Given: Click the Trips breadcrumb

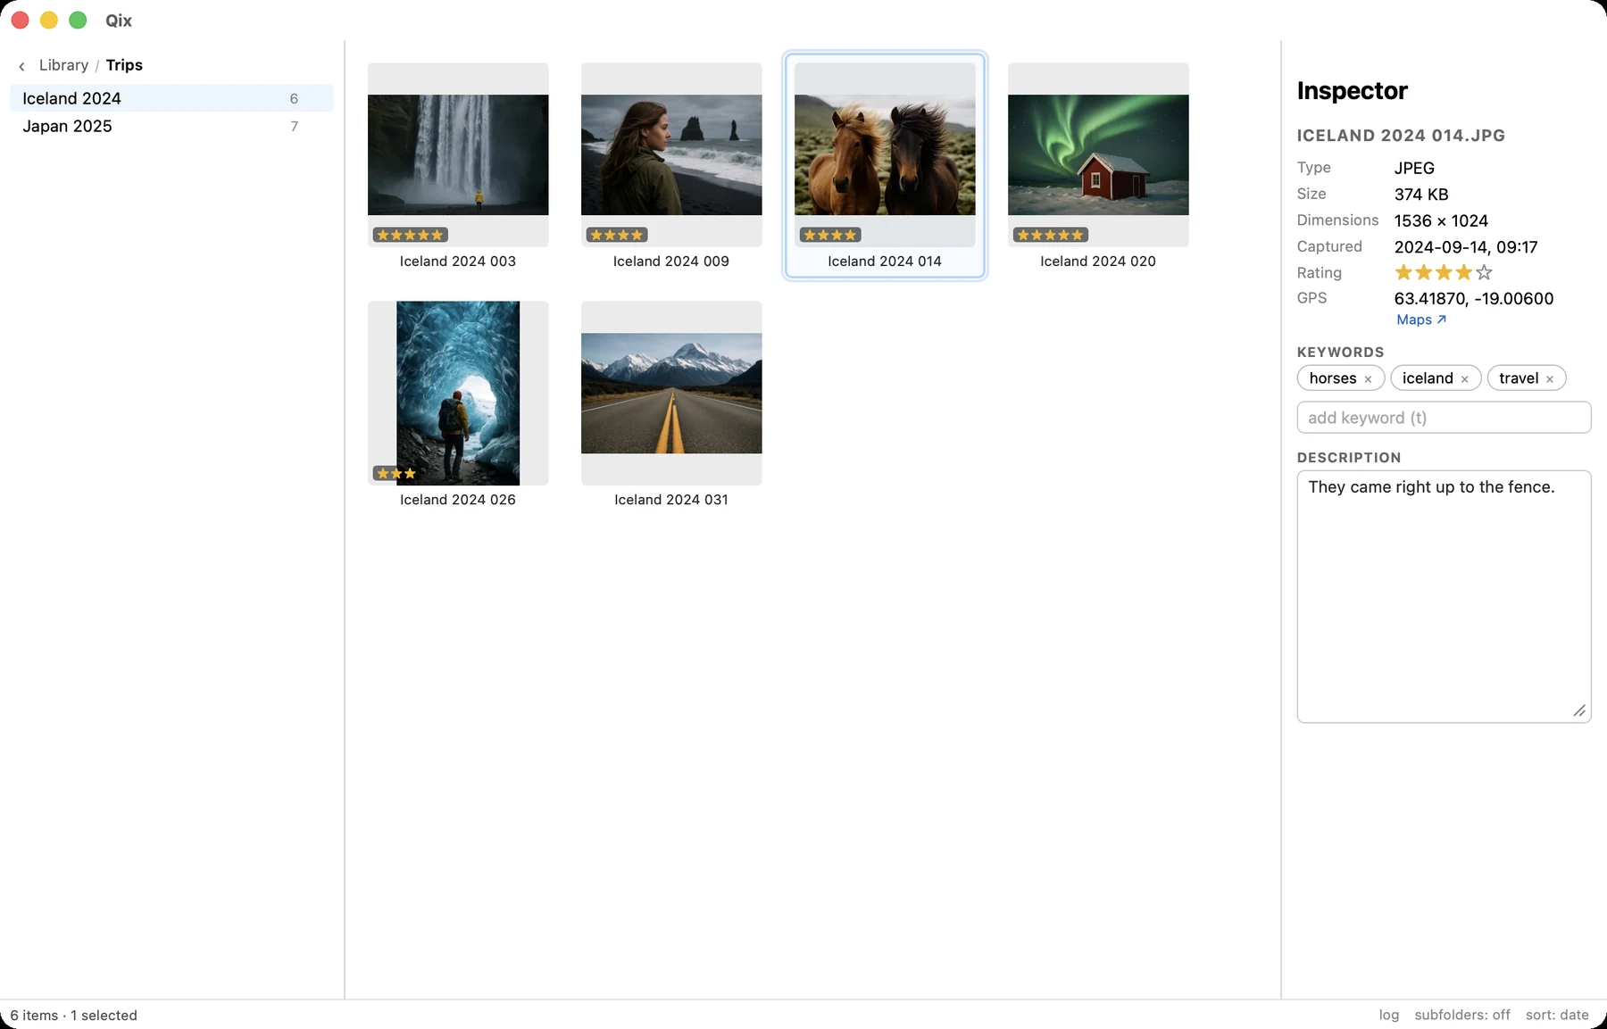Looking at the screenshot, I should point(124,65).
